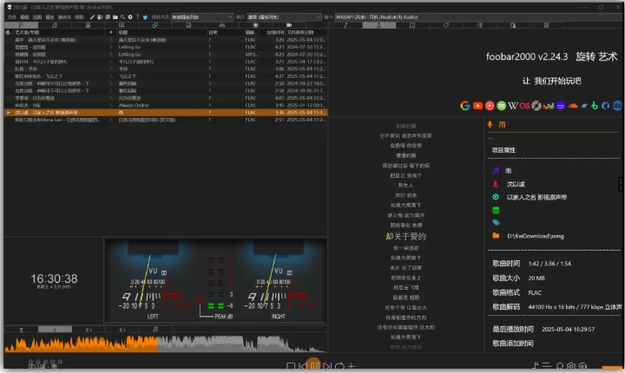Skip to the next track
The width and height of the screenshot is (625, 373).
(327, 366)
